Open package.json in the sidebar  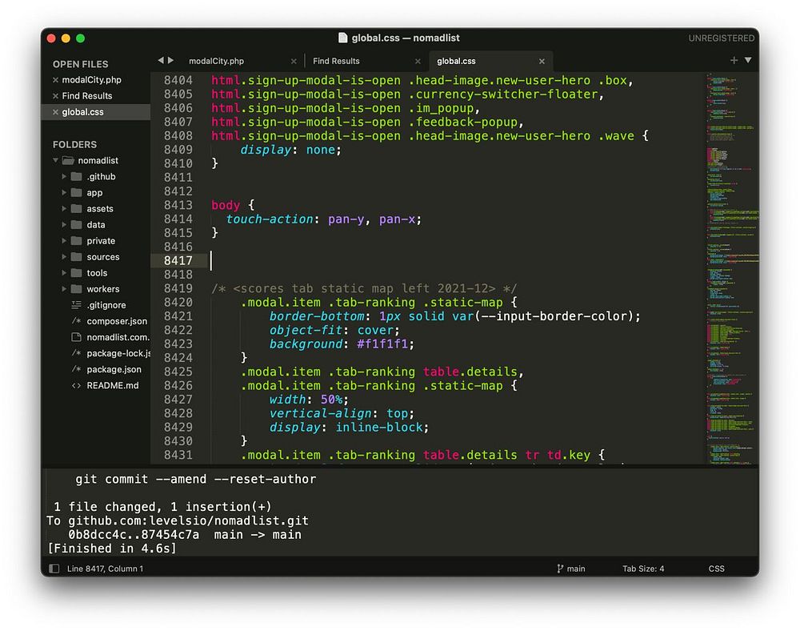(x=114, y=369)
